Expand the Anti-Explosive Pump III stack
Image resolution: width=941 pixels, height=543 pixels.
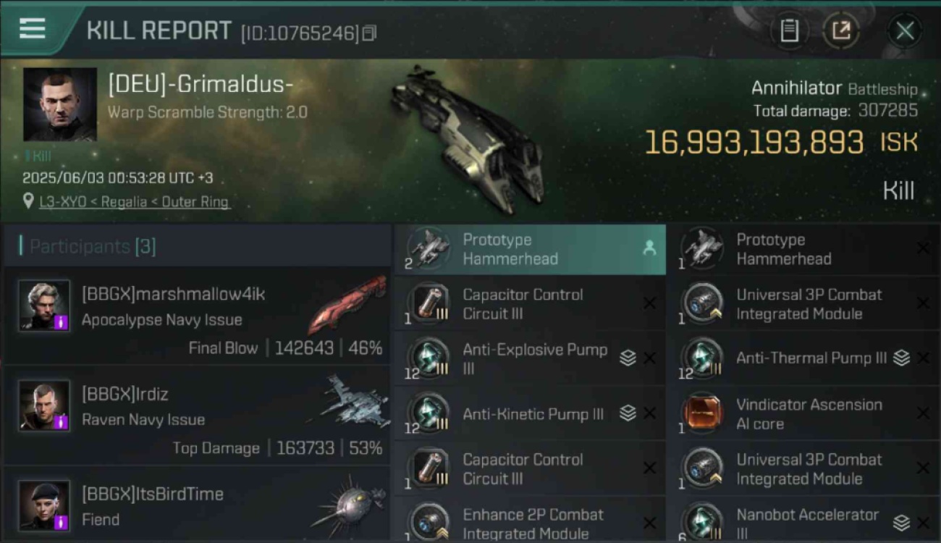628,358
